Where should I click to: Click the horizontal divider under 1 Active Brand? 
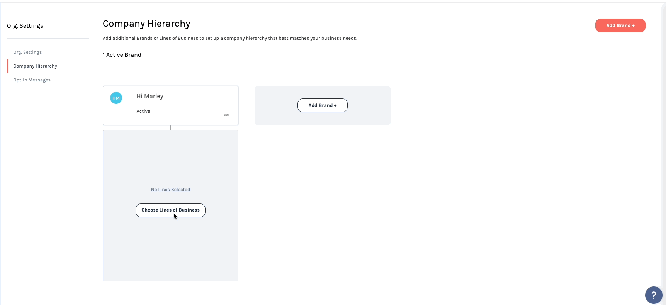[374, 75]
